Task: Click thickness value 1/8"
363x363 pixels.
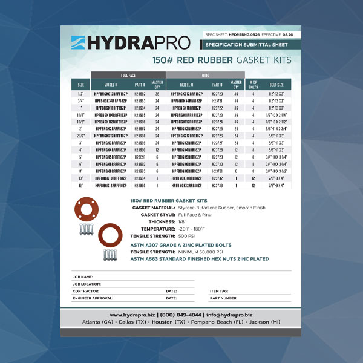Action: (x=182, y=222)
